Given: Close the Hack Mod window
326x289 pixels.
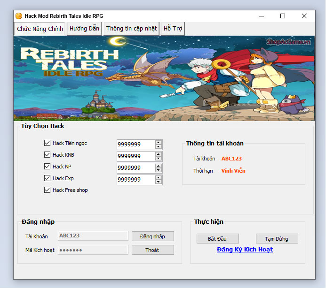Looking at the screenshot, I should tap(304, 16).
